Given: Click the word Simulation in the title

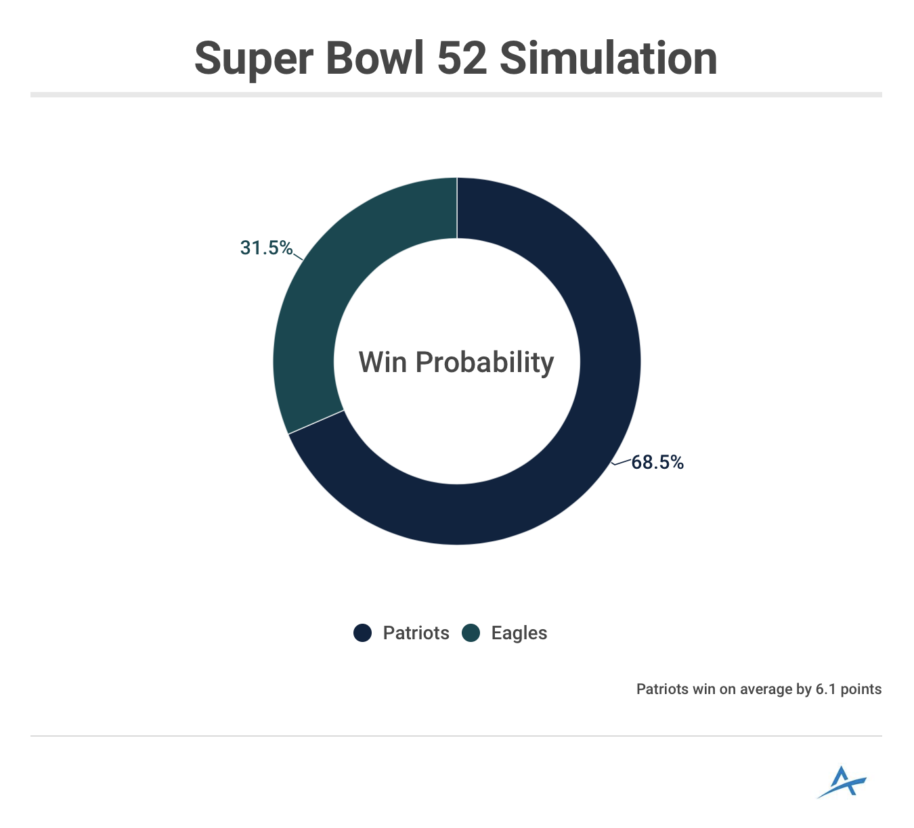Looking at the screenshot, I should pos(608,59).
